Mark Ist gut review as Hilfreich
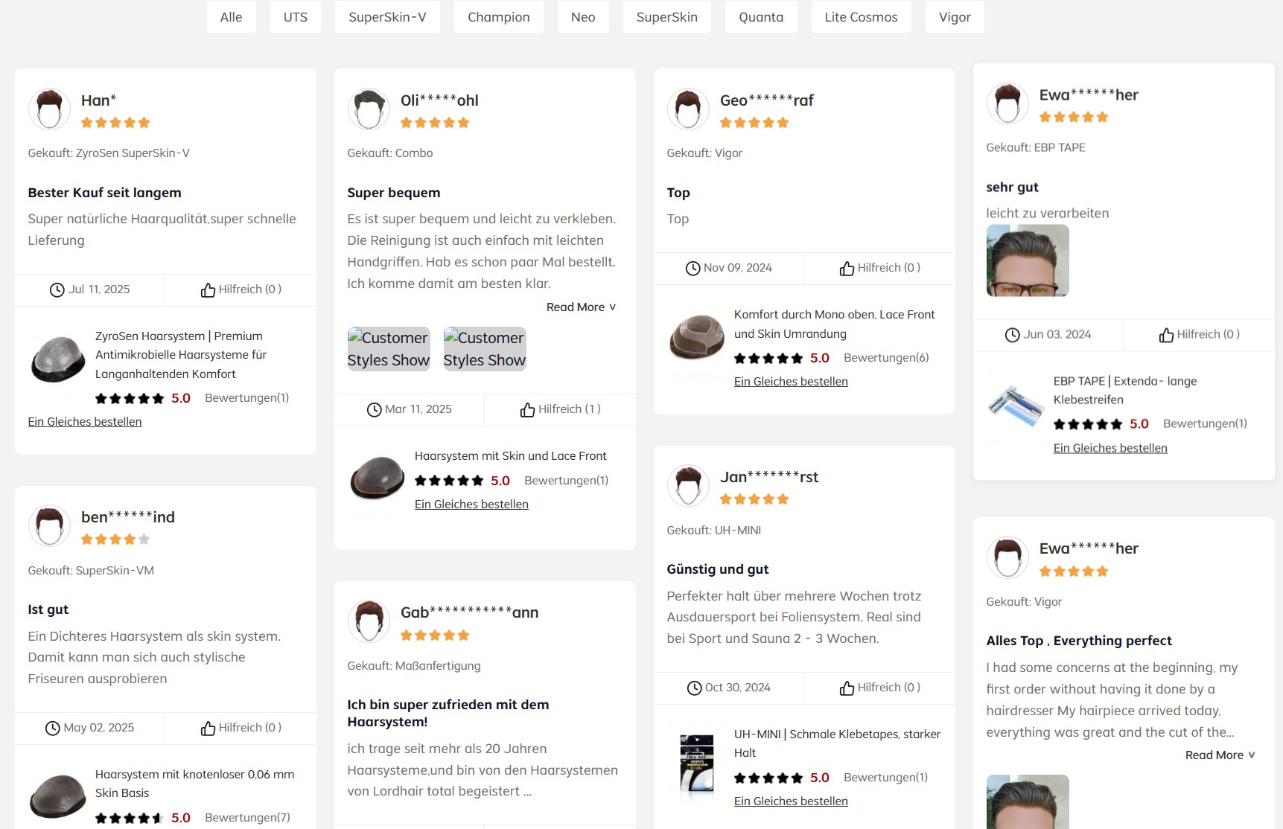This screenshot has height=829, width=1283. pos(241,728)
